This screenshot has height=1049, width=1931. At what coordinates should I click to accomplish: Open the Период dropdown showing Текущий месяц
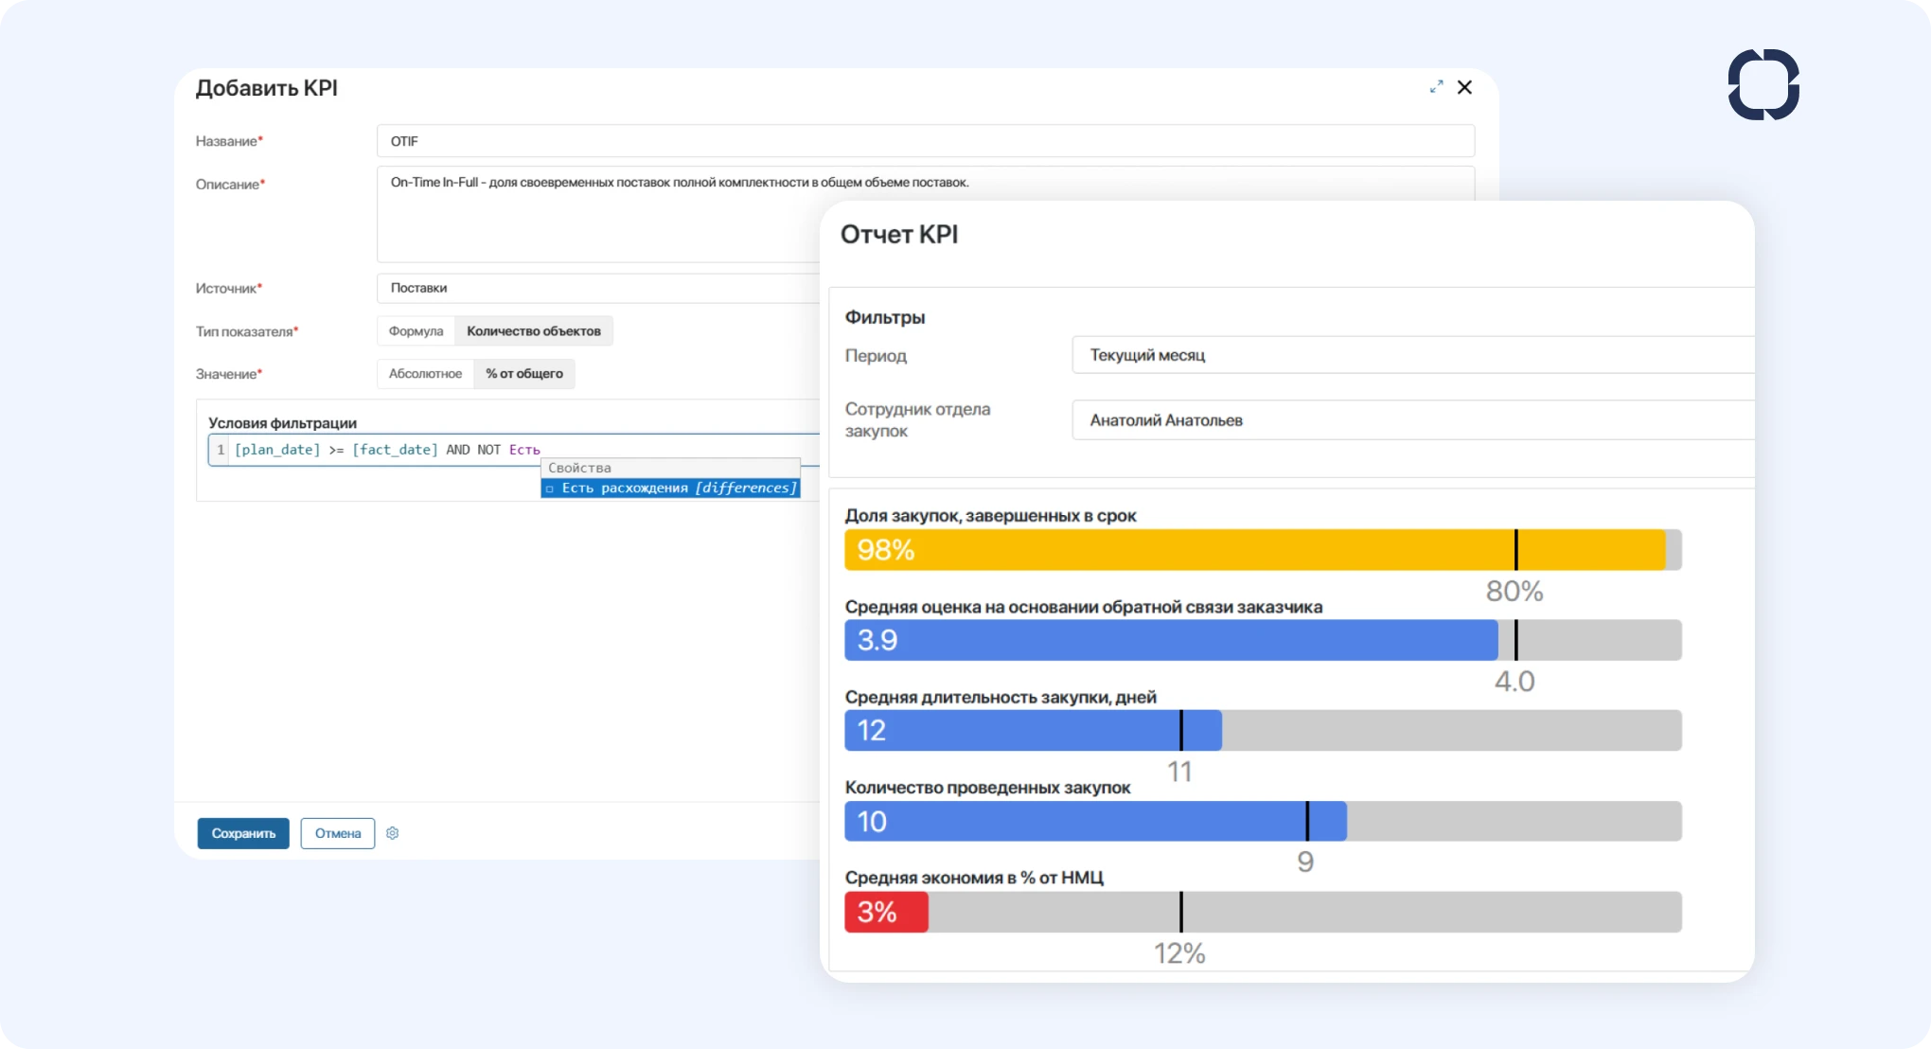[x=1410, y=355]
